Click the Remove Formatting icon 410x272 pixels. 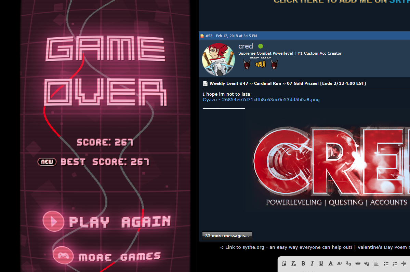coord(294,264)
